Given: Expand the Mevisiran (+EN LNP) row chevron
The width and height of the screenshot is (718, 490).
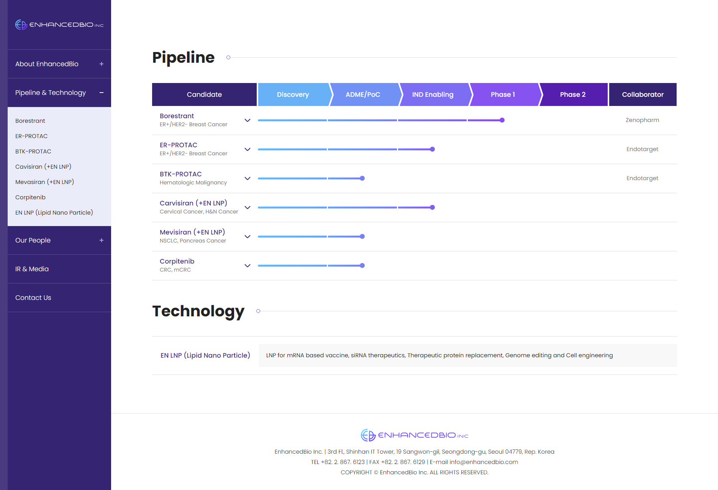Looking at the screenshot, I should click(248, 236).
